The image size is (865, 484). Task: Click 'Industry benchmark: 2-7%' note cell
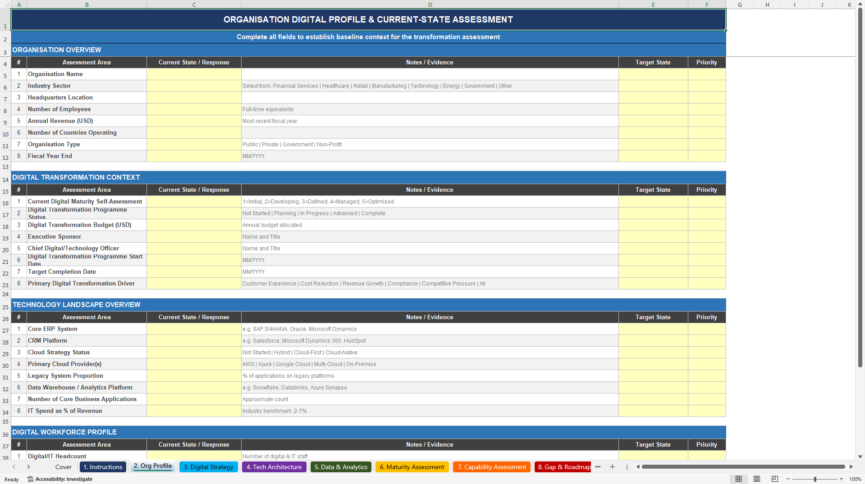coord(430,411)
